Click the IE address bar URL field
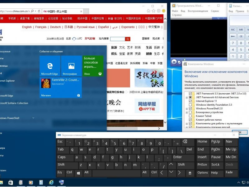Screen dimensions: 249x187 (x=15, y=11)
